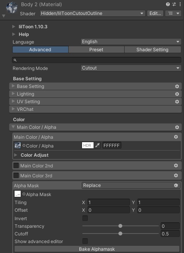The width and height of the screenshot is (184, 253).
Task: Open gear settings for Lighting section
Action: (177, 94)
